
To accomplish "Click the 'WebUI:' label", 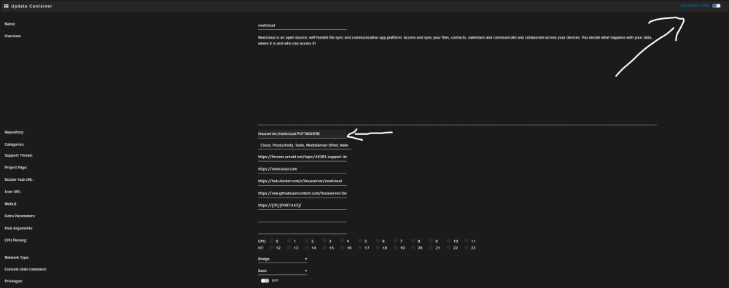I will [x=11, y=203].
